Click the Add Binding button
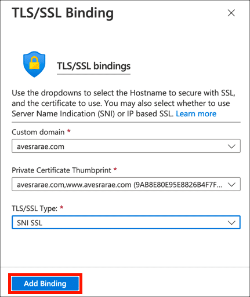The image size is (250, 297). tap(45, 284)
